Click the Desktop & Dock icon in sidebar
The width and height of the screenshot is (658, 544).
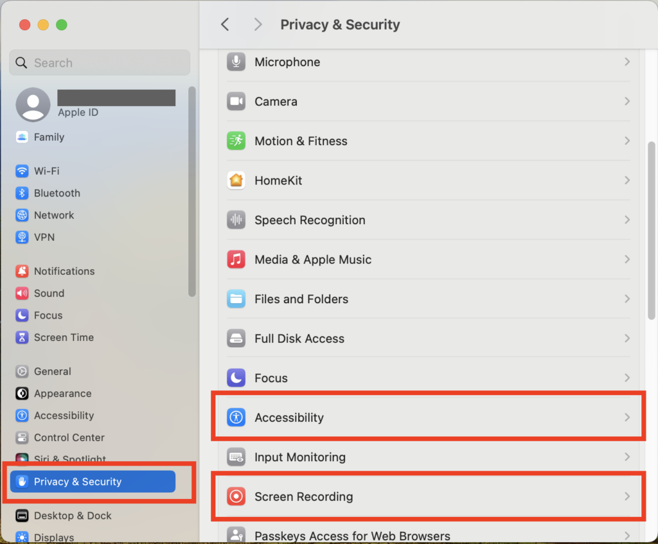(22, 516)
